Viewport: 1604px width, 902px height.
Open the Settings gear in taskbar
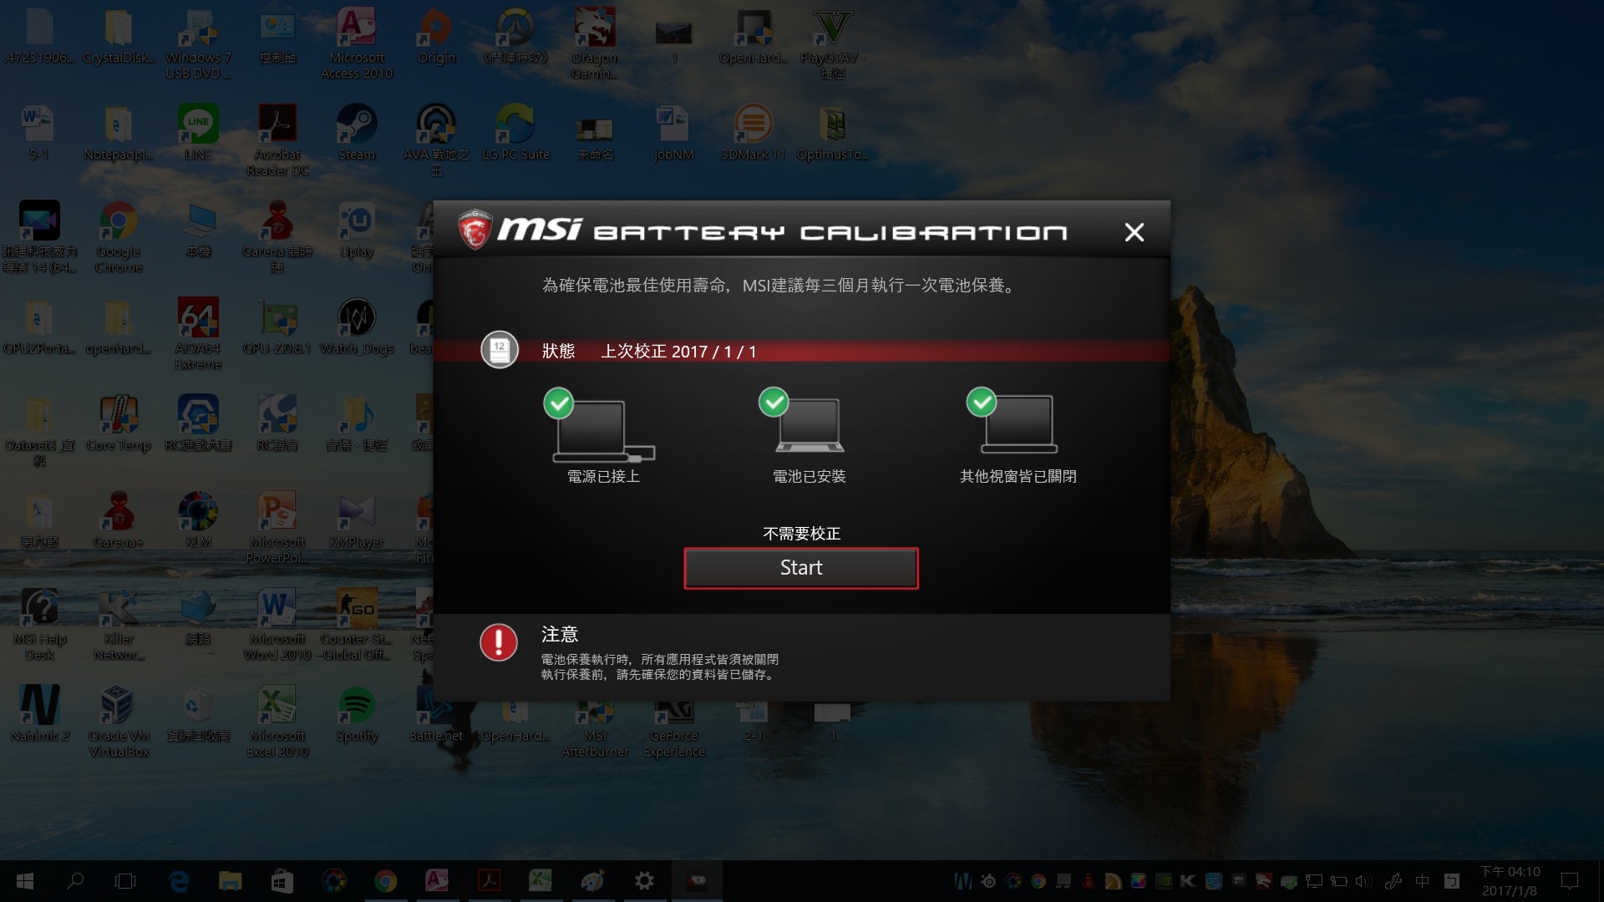644,881
